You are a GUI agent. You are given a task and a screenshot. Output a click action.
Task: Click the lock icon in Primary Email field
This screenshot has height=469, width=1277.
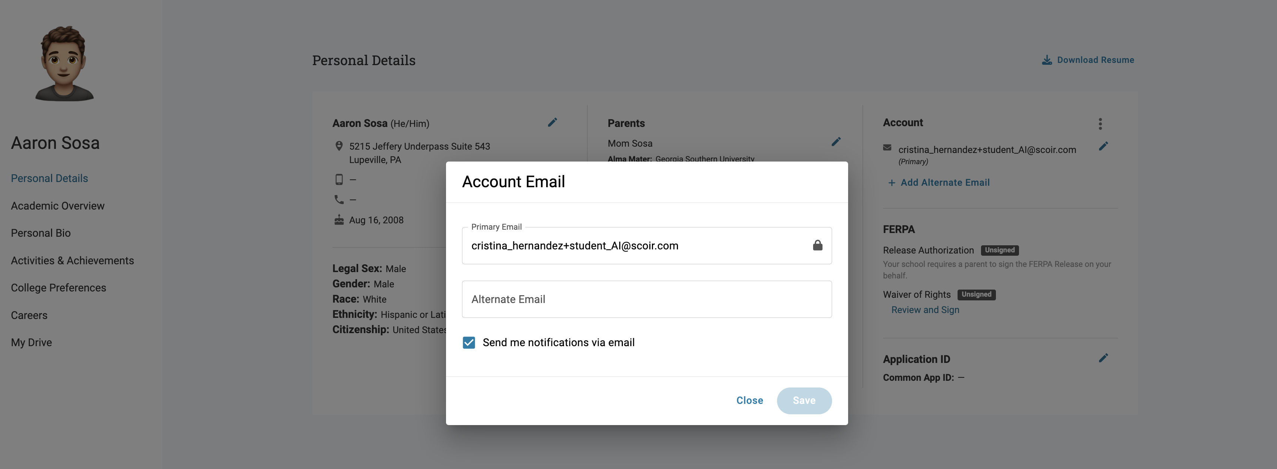(818, 245)
